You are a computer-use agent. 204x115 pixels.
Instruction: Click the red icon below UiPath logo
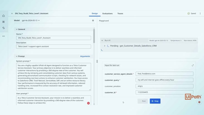point(199,102)
